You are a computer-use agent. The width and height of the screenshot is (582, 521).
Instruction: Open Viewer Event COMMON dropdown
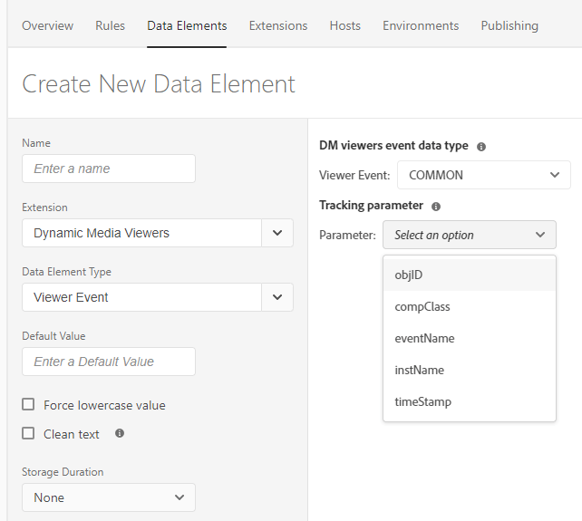pos(483,175)
